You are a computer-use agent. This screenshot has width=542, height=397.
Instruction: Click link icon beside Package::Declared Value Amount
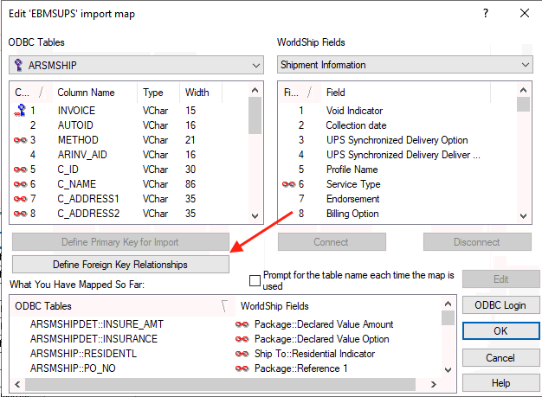(242, 324)
